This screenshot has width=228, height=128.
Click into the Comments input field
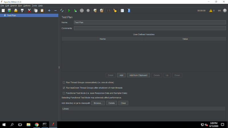click(x=150, y=28)
